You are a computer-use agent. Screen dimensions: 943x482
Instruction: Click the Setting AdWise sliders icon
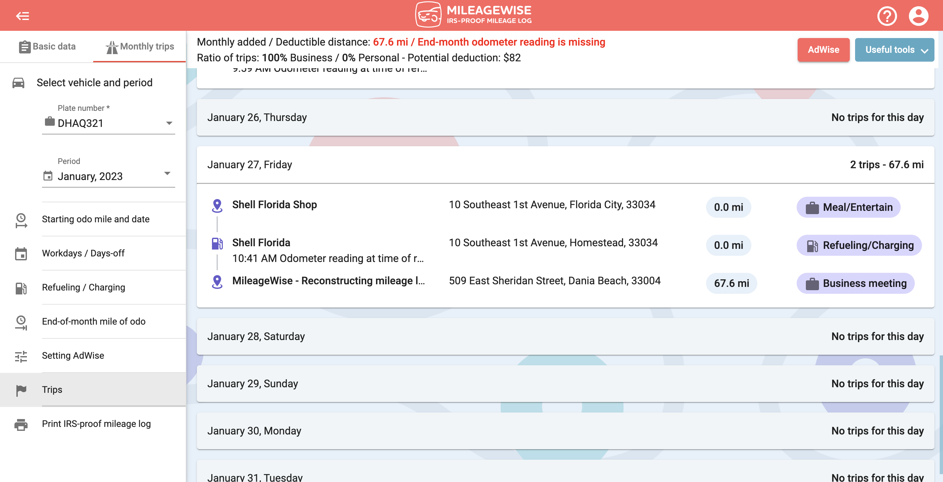(x=21, y=356)
